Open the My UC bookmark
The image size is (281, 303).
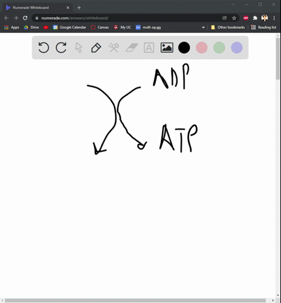[x=122, y=28]
